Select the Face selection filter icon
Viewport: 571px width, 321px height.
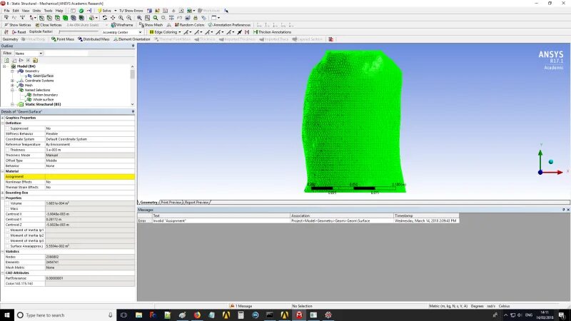click(58, 17)
